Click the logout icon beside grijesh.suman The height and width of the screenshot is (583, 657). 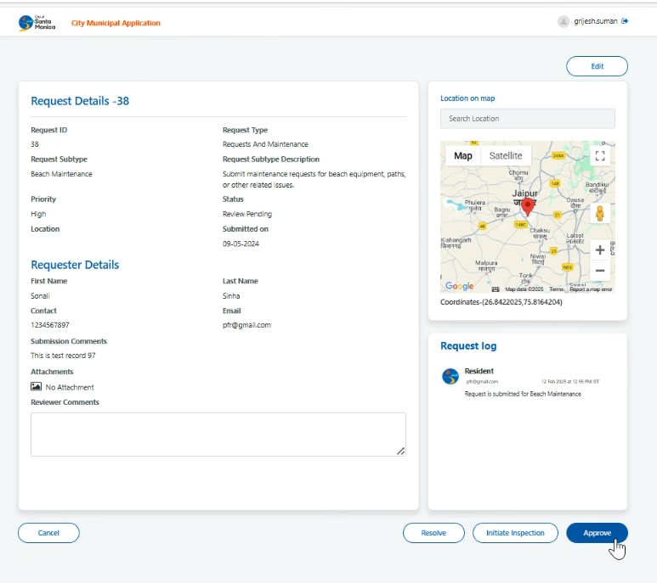pos(626,21)
